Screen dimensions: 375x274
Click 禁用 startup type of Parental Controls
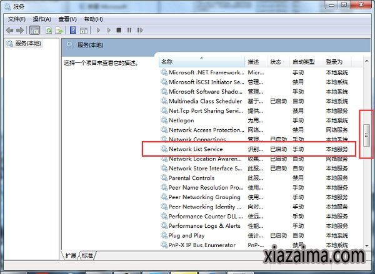(298, 178)
